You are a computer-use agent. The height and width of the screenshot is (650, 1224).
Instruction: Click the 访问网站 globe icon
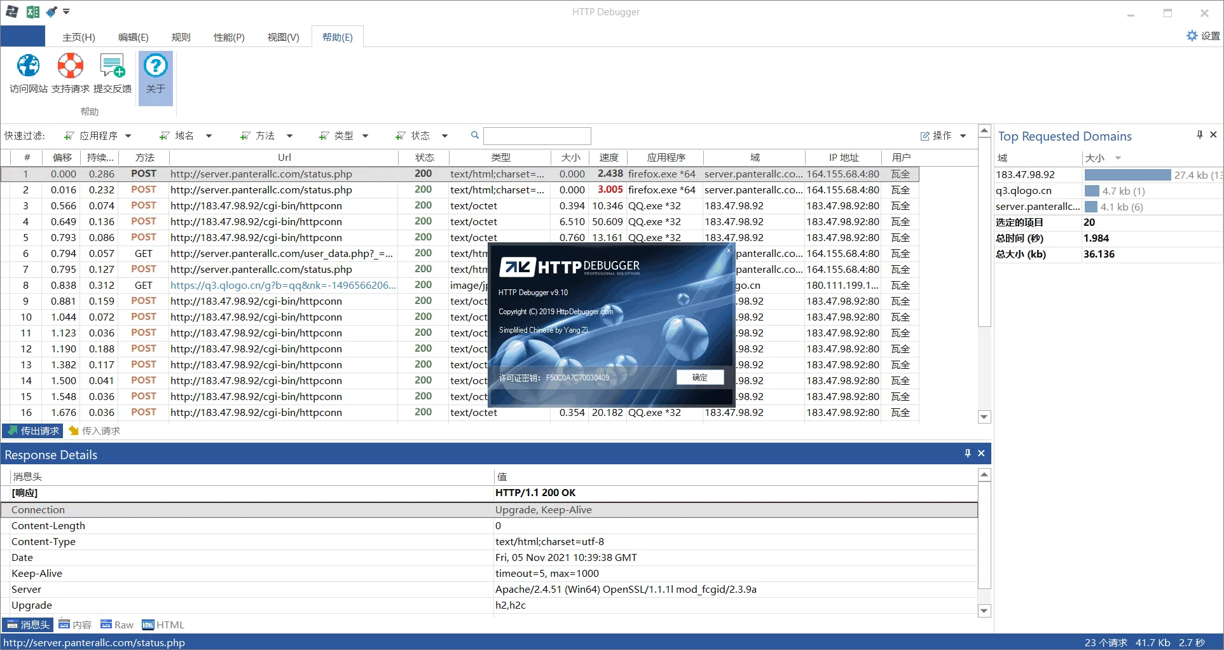coord(28,66)
